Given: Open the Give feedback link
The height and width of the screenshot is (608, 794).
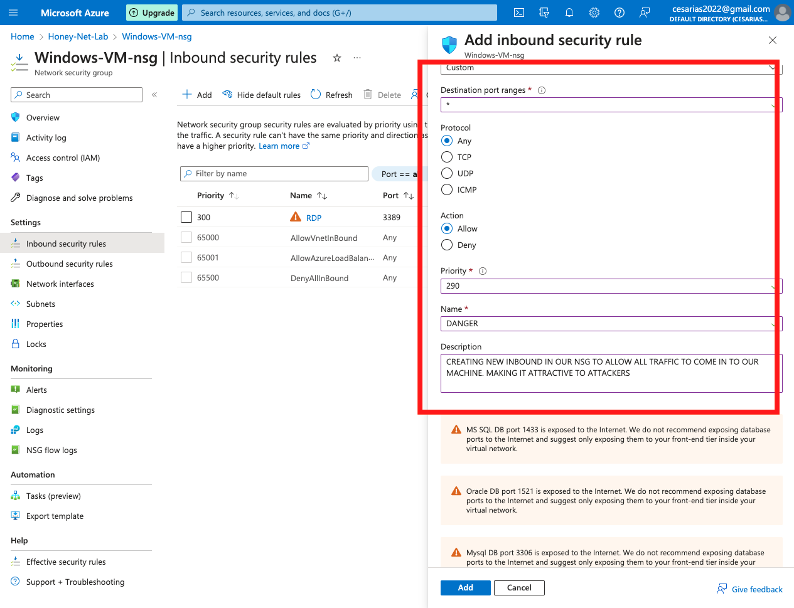Looking at the screenshot, I should click(749, 589).
